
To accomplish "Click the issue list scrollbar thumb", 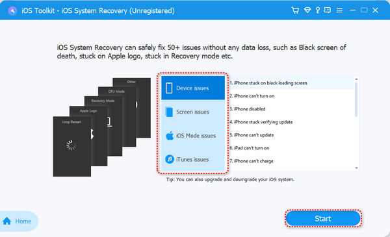I will [356, 99].
